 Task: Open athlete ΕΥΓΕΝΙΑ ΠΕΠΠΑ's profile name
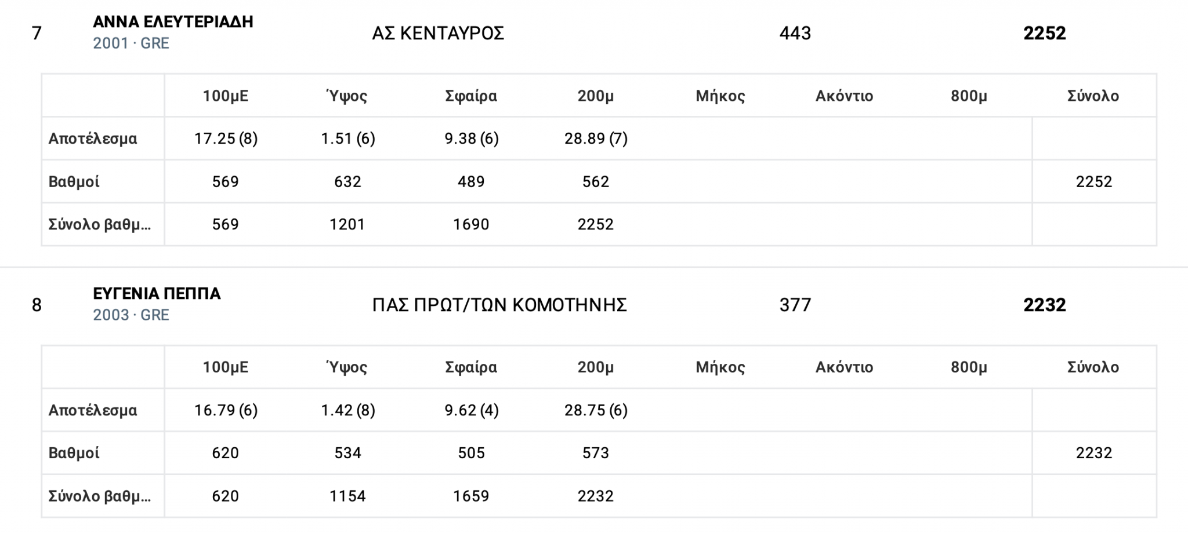click(157, 294)
